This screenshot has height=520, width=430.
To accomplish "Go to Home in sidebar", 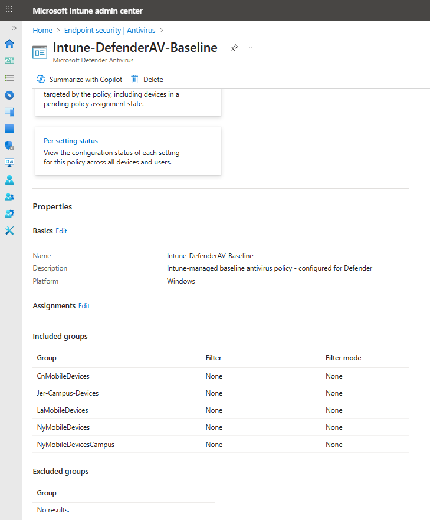I will [x=9, y=44].
